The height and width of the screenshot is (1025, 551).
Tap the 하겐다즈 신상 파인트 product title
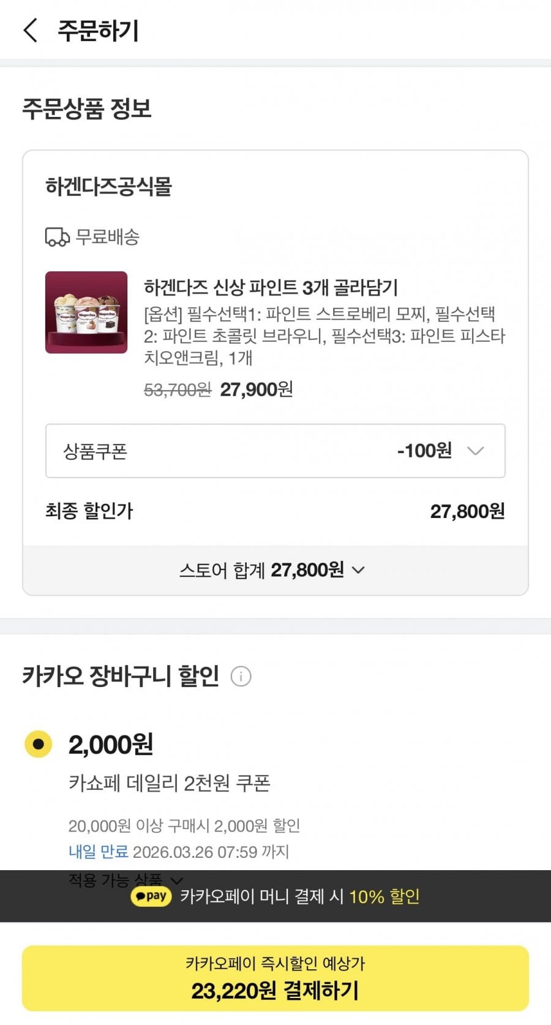pos(271,287)
